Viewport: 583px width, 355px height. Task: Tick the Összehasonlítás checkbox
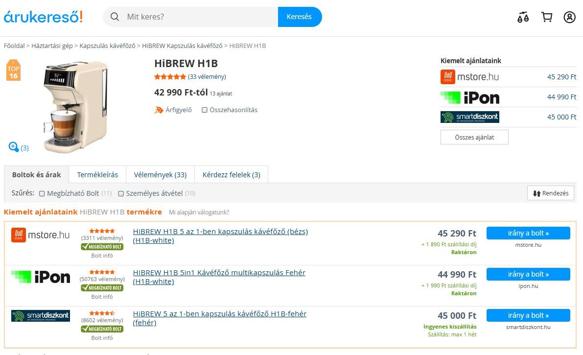click(x=205, y=110)
